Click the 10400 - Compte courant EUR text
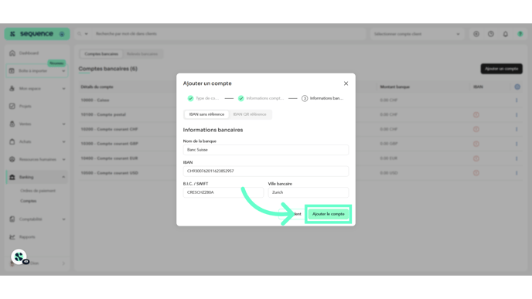Viewport: 532px width, 299px height. click(109, 158)
